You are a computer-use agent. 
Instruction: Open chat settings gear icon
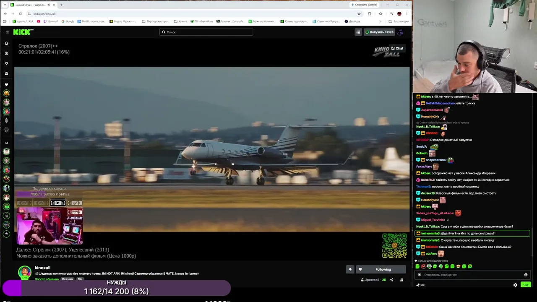point(515,285)
